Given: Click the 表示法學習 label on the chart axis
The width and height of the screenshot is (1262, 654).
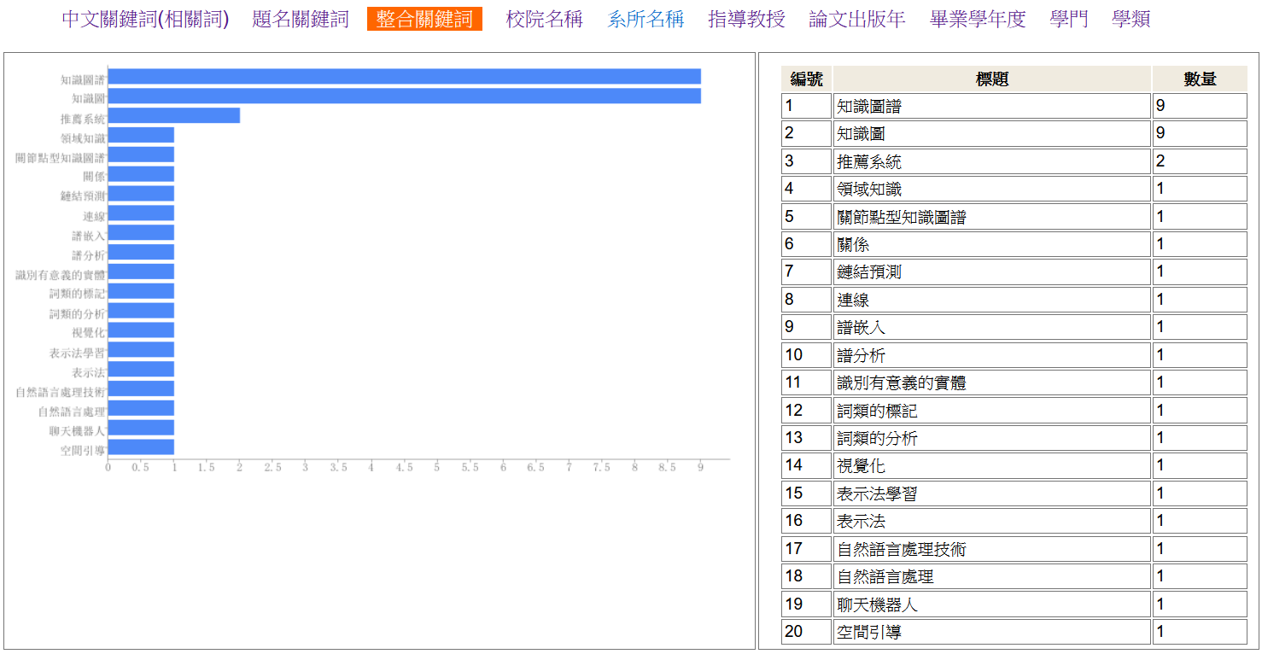Looking at the screenshot, I should click(78, 353).
